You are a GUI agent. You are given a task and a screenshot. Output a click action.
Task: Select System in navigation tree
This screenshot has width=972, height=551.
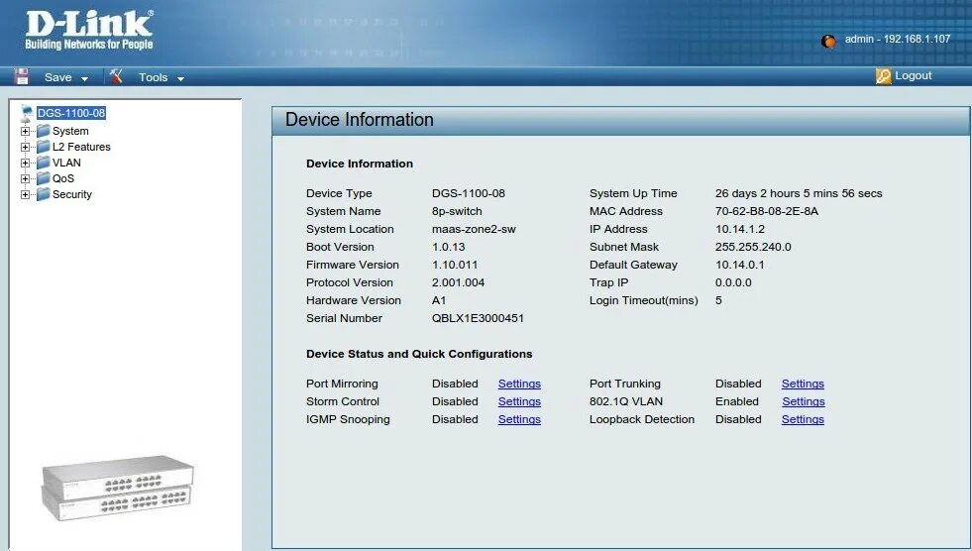click(x=70, y=131)
